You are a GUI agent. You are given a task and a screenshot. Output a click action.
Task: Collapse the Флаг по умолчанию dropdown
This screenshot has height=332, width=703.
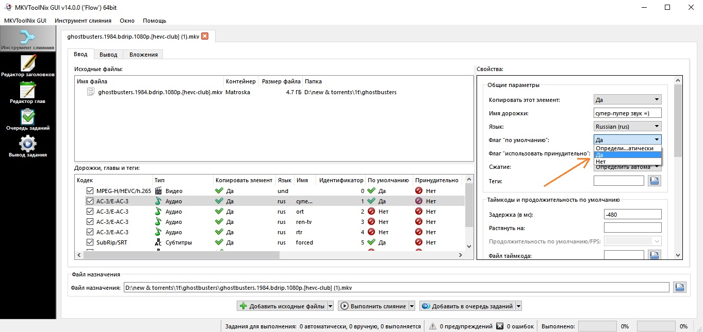click(627, 139)
